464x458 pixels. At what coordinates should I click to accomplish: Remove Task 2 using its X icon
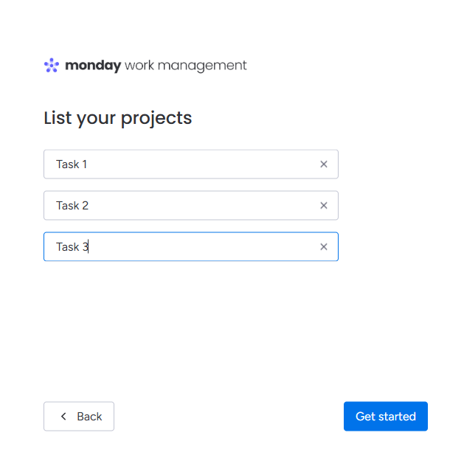323,206
